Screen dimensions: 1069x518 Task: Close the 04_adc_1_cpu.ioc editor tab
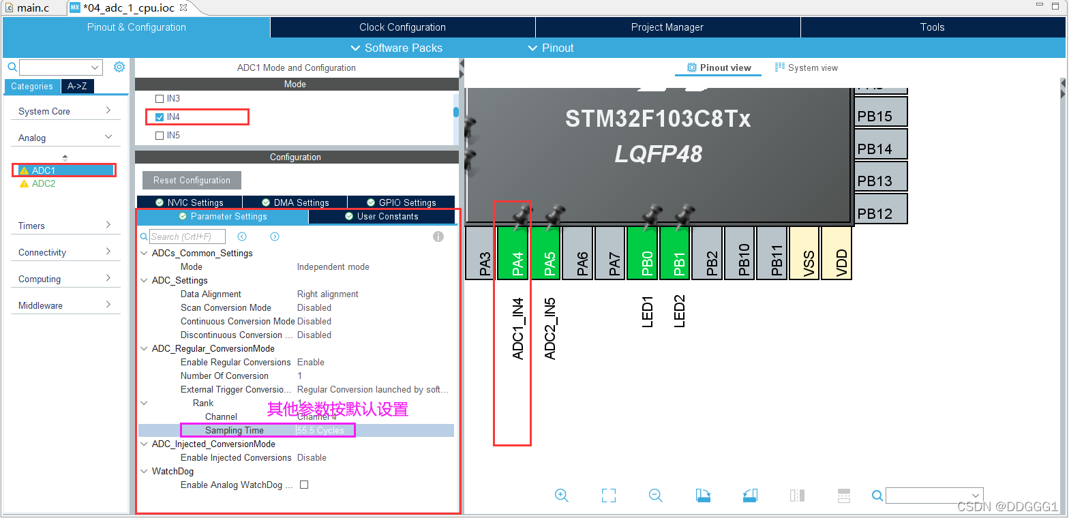click(x=183, y=7)
